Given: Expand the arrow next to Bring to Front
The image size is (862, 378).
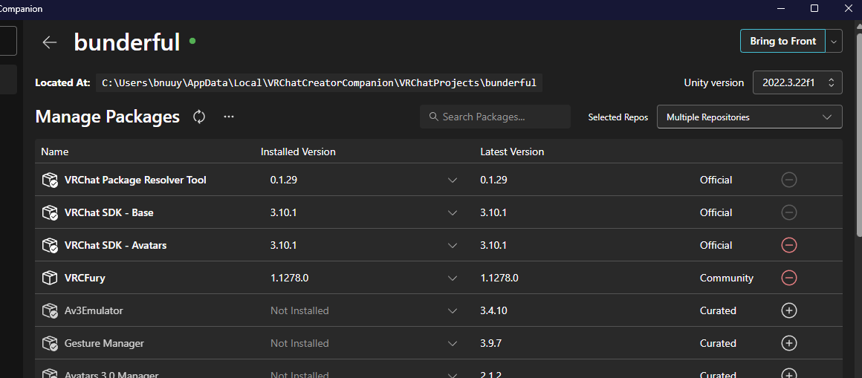Looking at the screenshot, I should point(834,41).
